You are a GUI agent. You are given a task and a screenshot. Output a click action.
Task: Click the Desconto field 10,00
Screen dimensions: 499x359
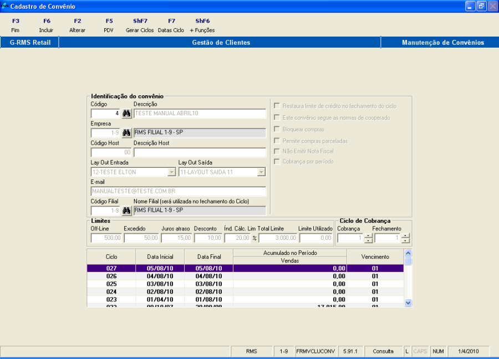click(x=208, y=238)
